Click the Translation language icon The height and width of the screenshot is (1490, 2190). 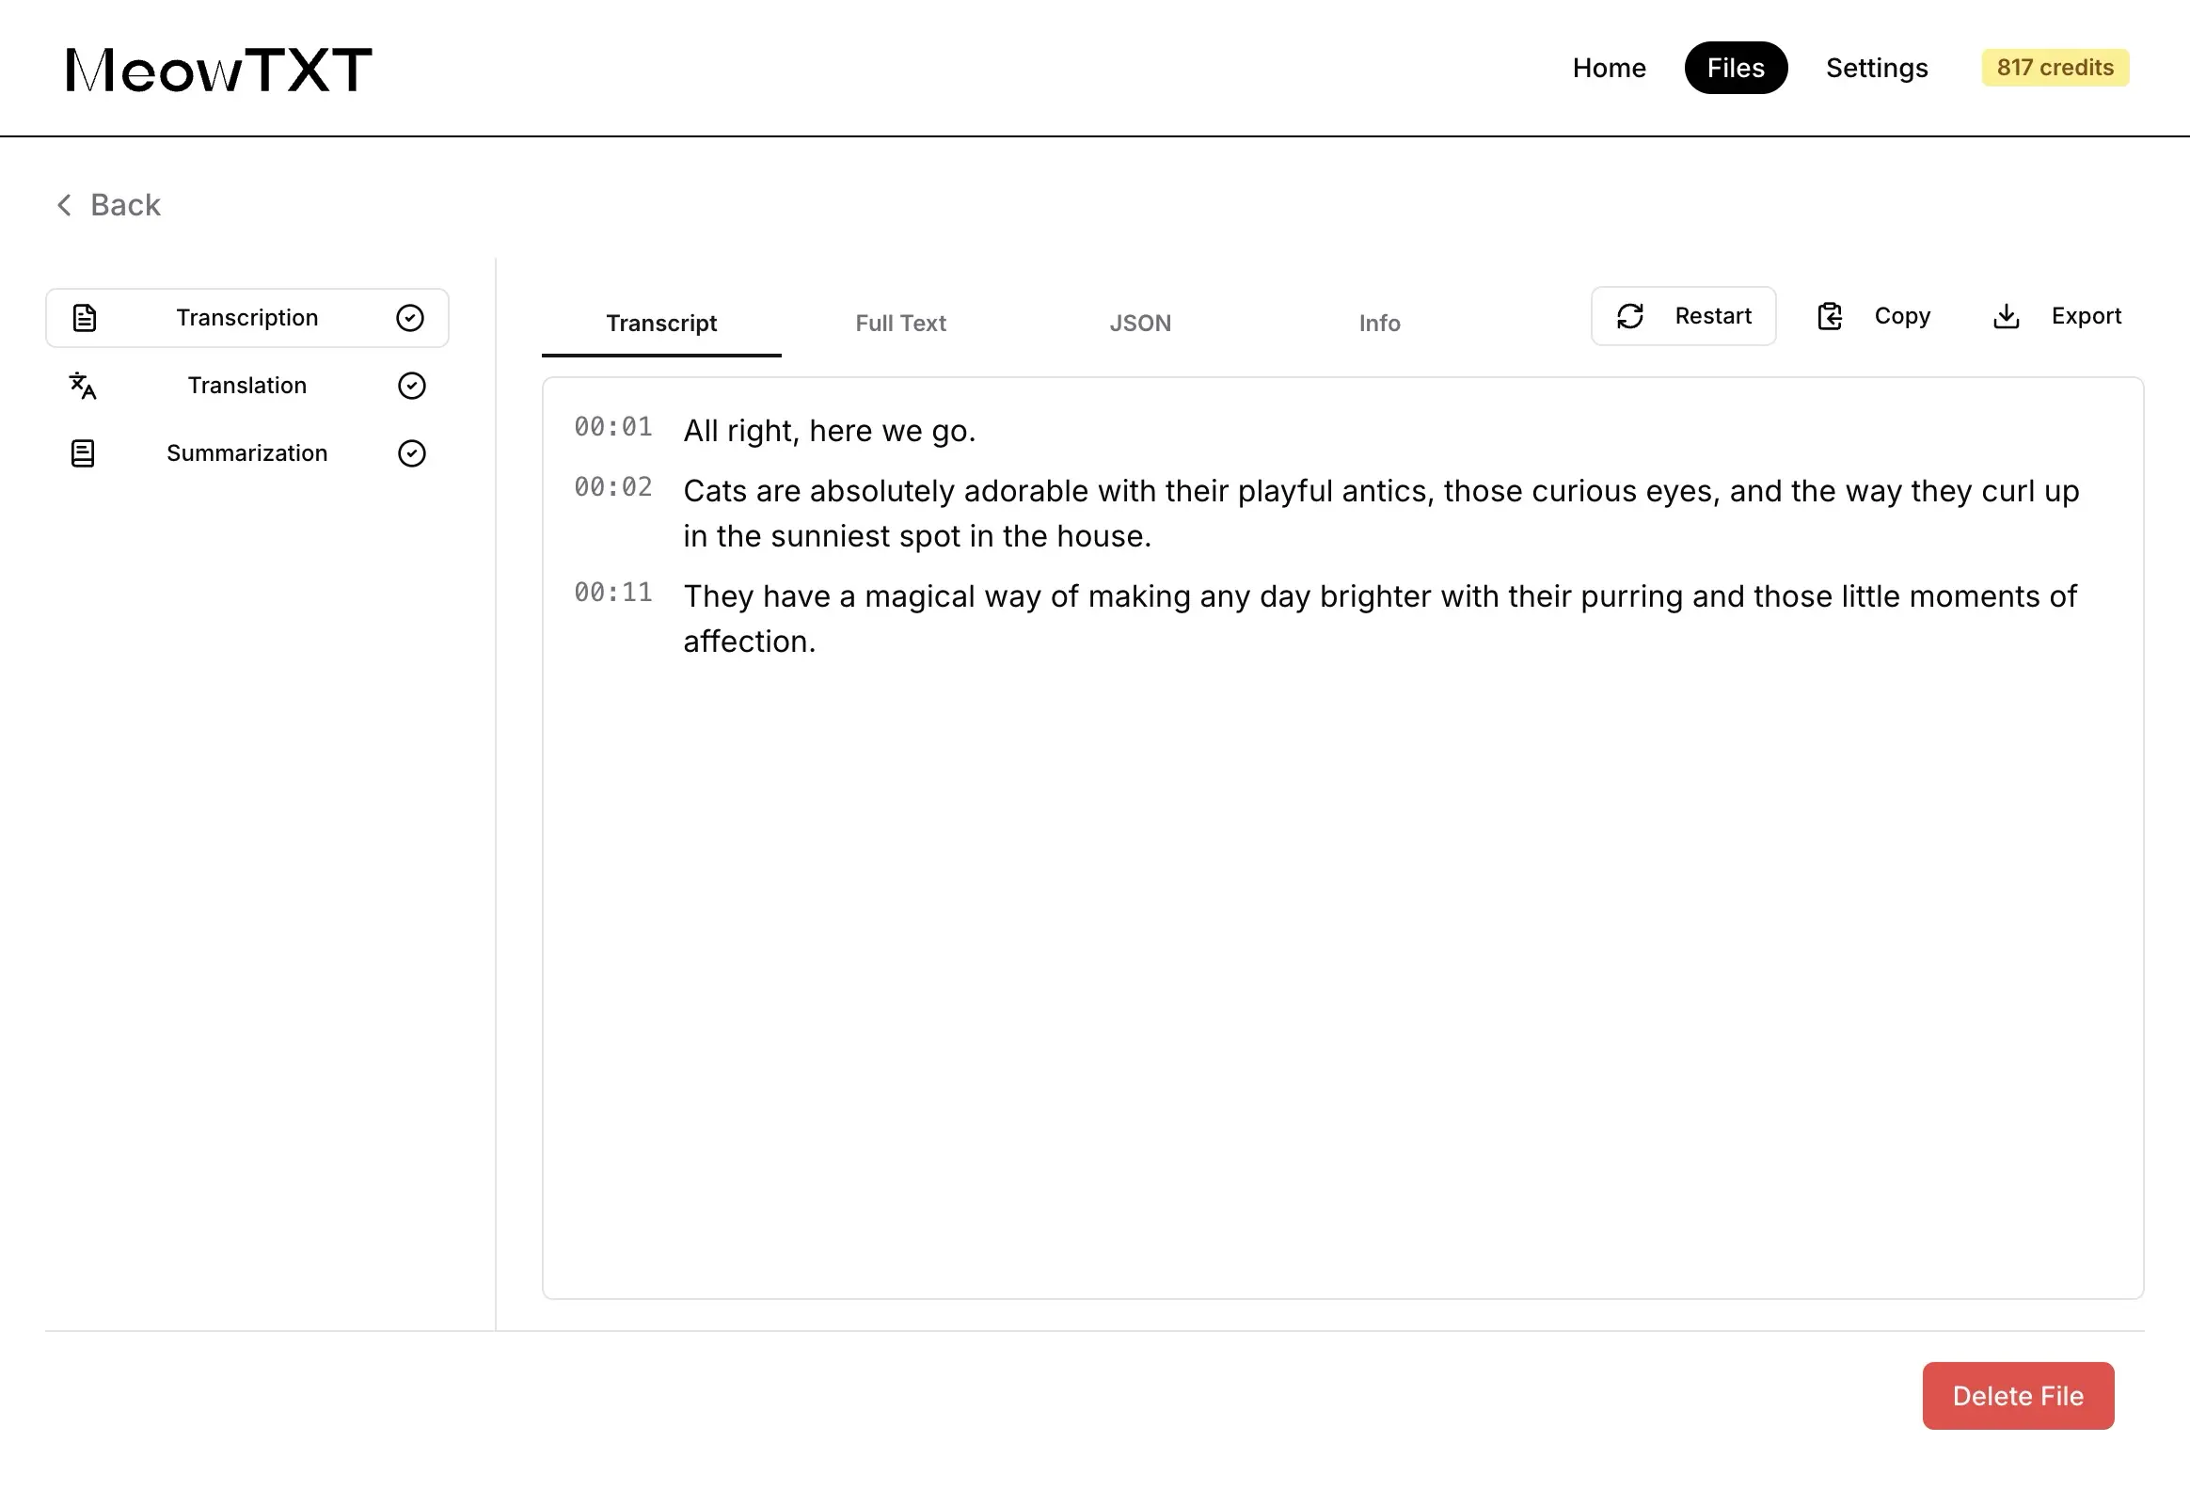83,386
